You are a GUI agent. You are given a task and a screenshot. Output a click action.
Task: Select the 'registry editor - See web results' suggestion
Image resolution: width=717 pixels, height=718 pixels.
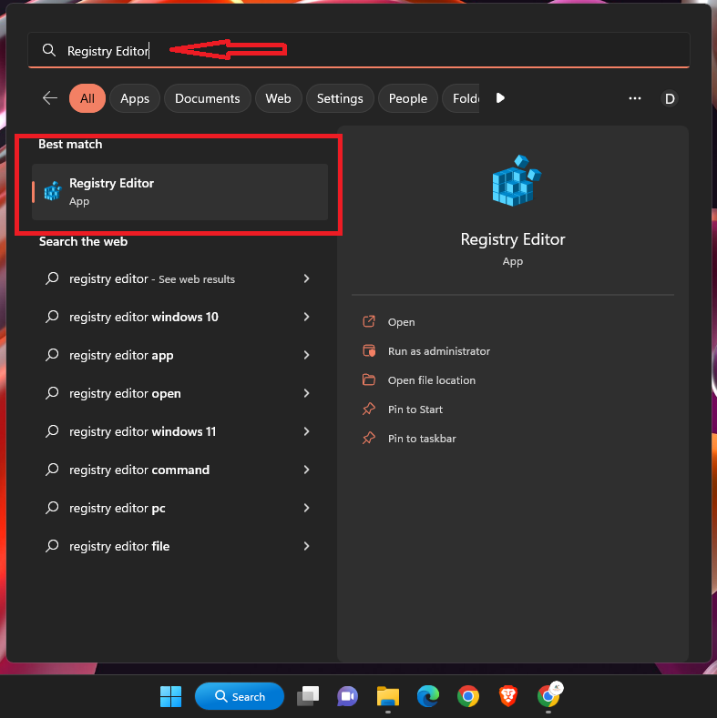tap(179, 278)
